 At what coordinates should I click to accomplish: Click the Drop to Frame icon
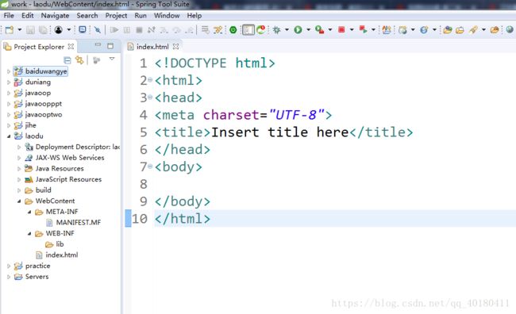[x=205, y=30]
